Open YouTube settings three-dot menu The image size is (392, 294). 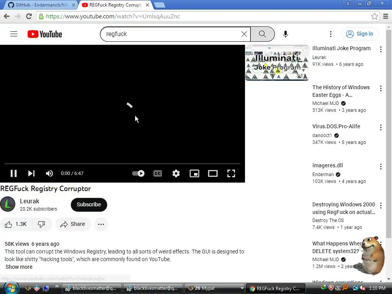(330, 34)
